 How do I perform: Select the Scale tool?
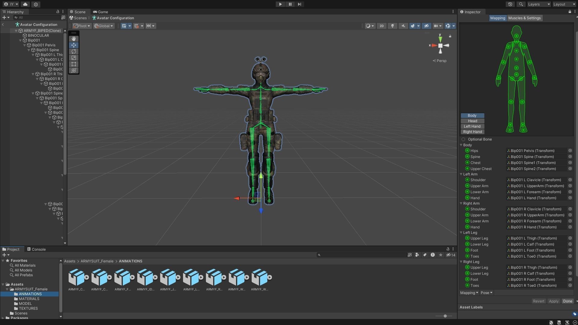pos(74,58)
